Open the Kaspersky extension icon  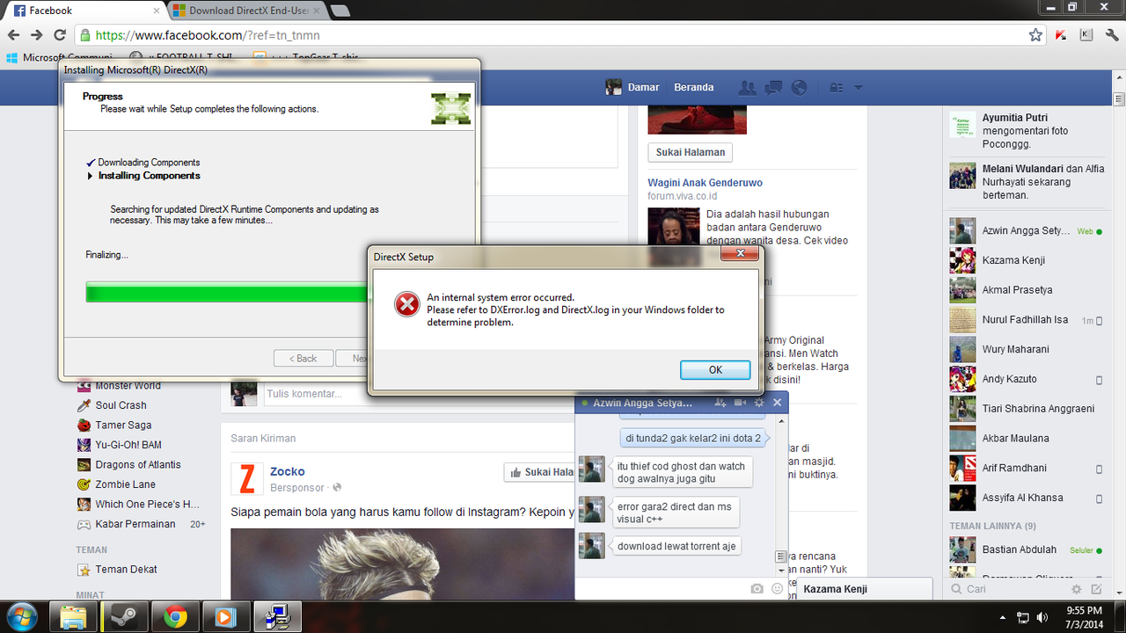tap(1061, 35)
